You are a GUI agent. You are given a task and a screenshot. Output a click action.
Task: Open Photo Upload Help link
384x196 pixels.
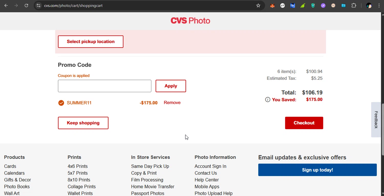214,193
